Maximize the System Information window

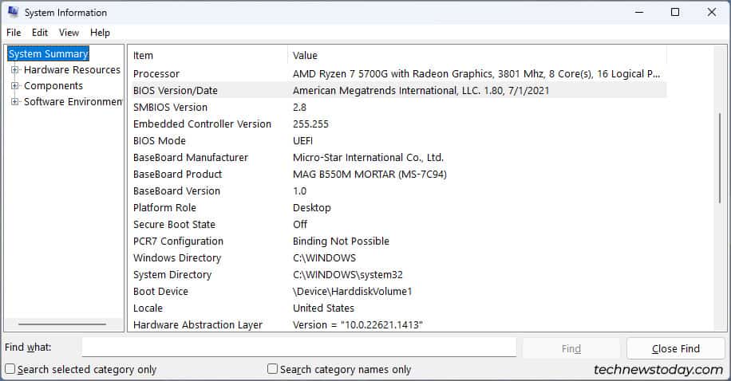point(675,12)
